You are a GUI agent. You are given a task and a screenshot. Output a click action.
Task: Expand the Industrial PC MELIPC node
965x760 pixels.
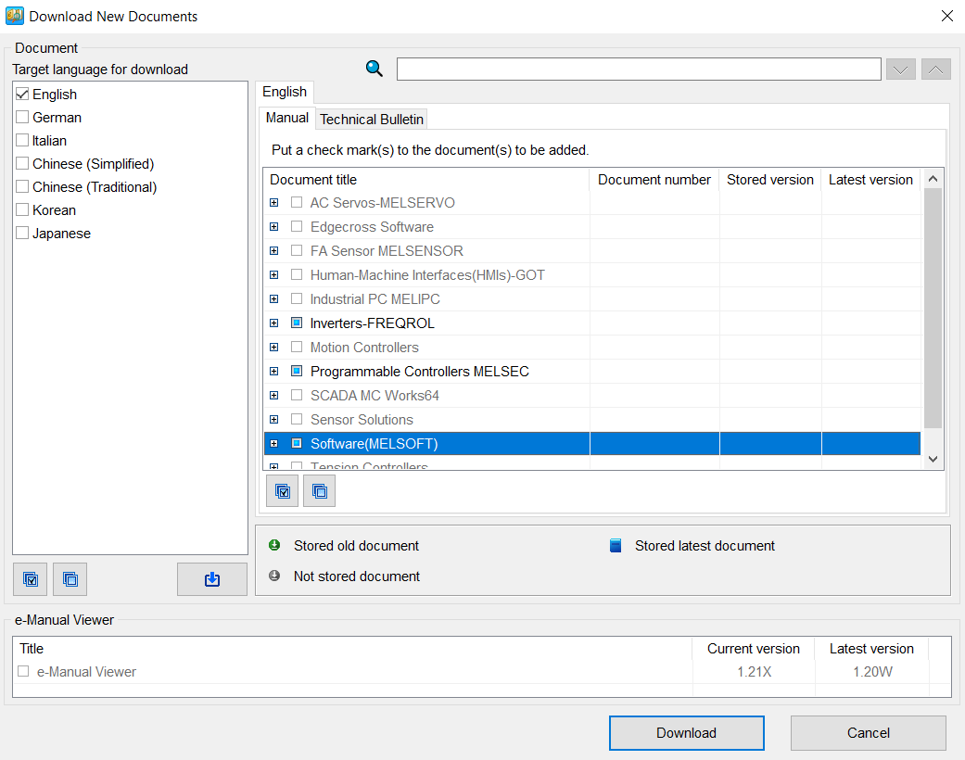(274, 298)
